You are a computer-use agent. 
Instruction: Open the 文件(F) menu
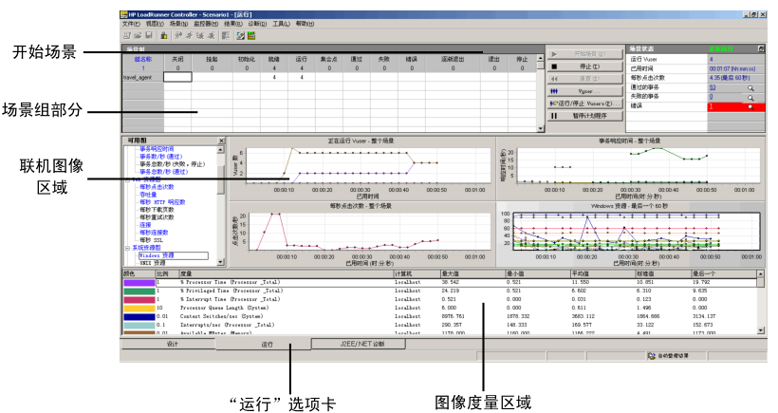[131, 24]
